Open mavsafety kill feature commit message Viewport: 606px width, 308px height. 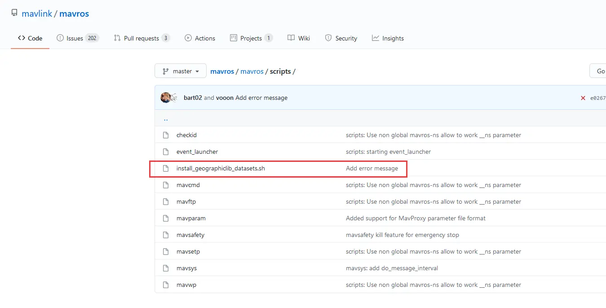403,235
